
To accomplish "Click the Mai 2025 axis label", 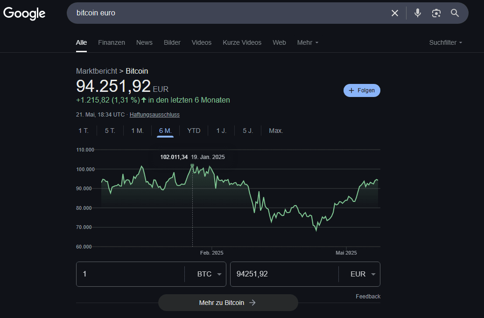I will 346,253.
